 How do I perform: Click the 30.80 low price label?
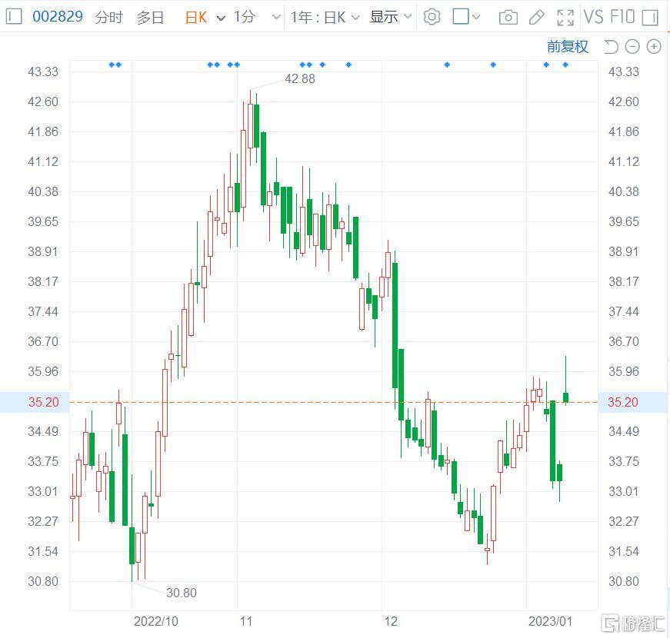(182, 593)
